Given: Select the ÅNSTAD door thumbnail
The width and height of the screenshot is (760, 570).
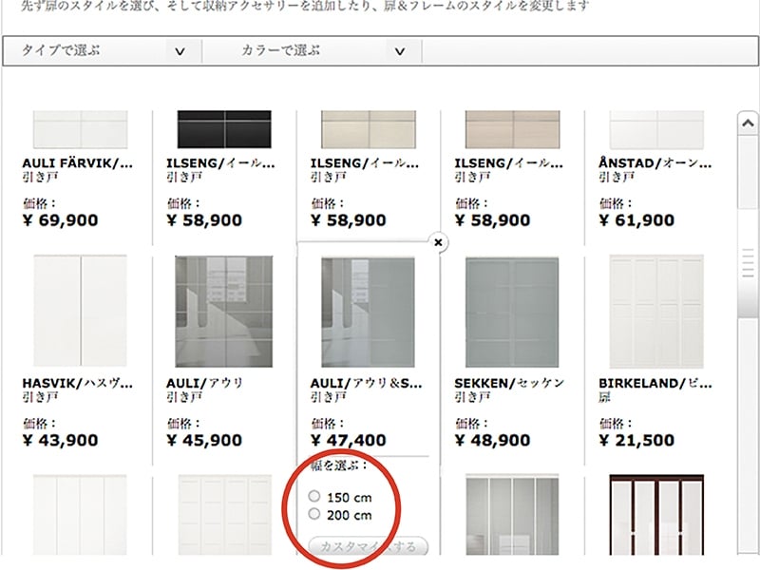Looking at the screenshot, I should tap(656, 129).
